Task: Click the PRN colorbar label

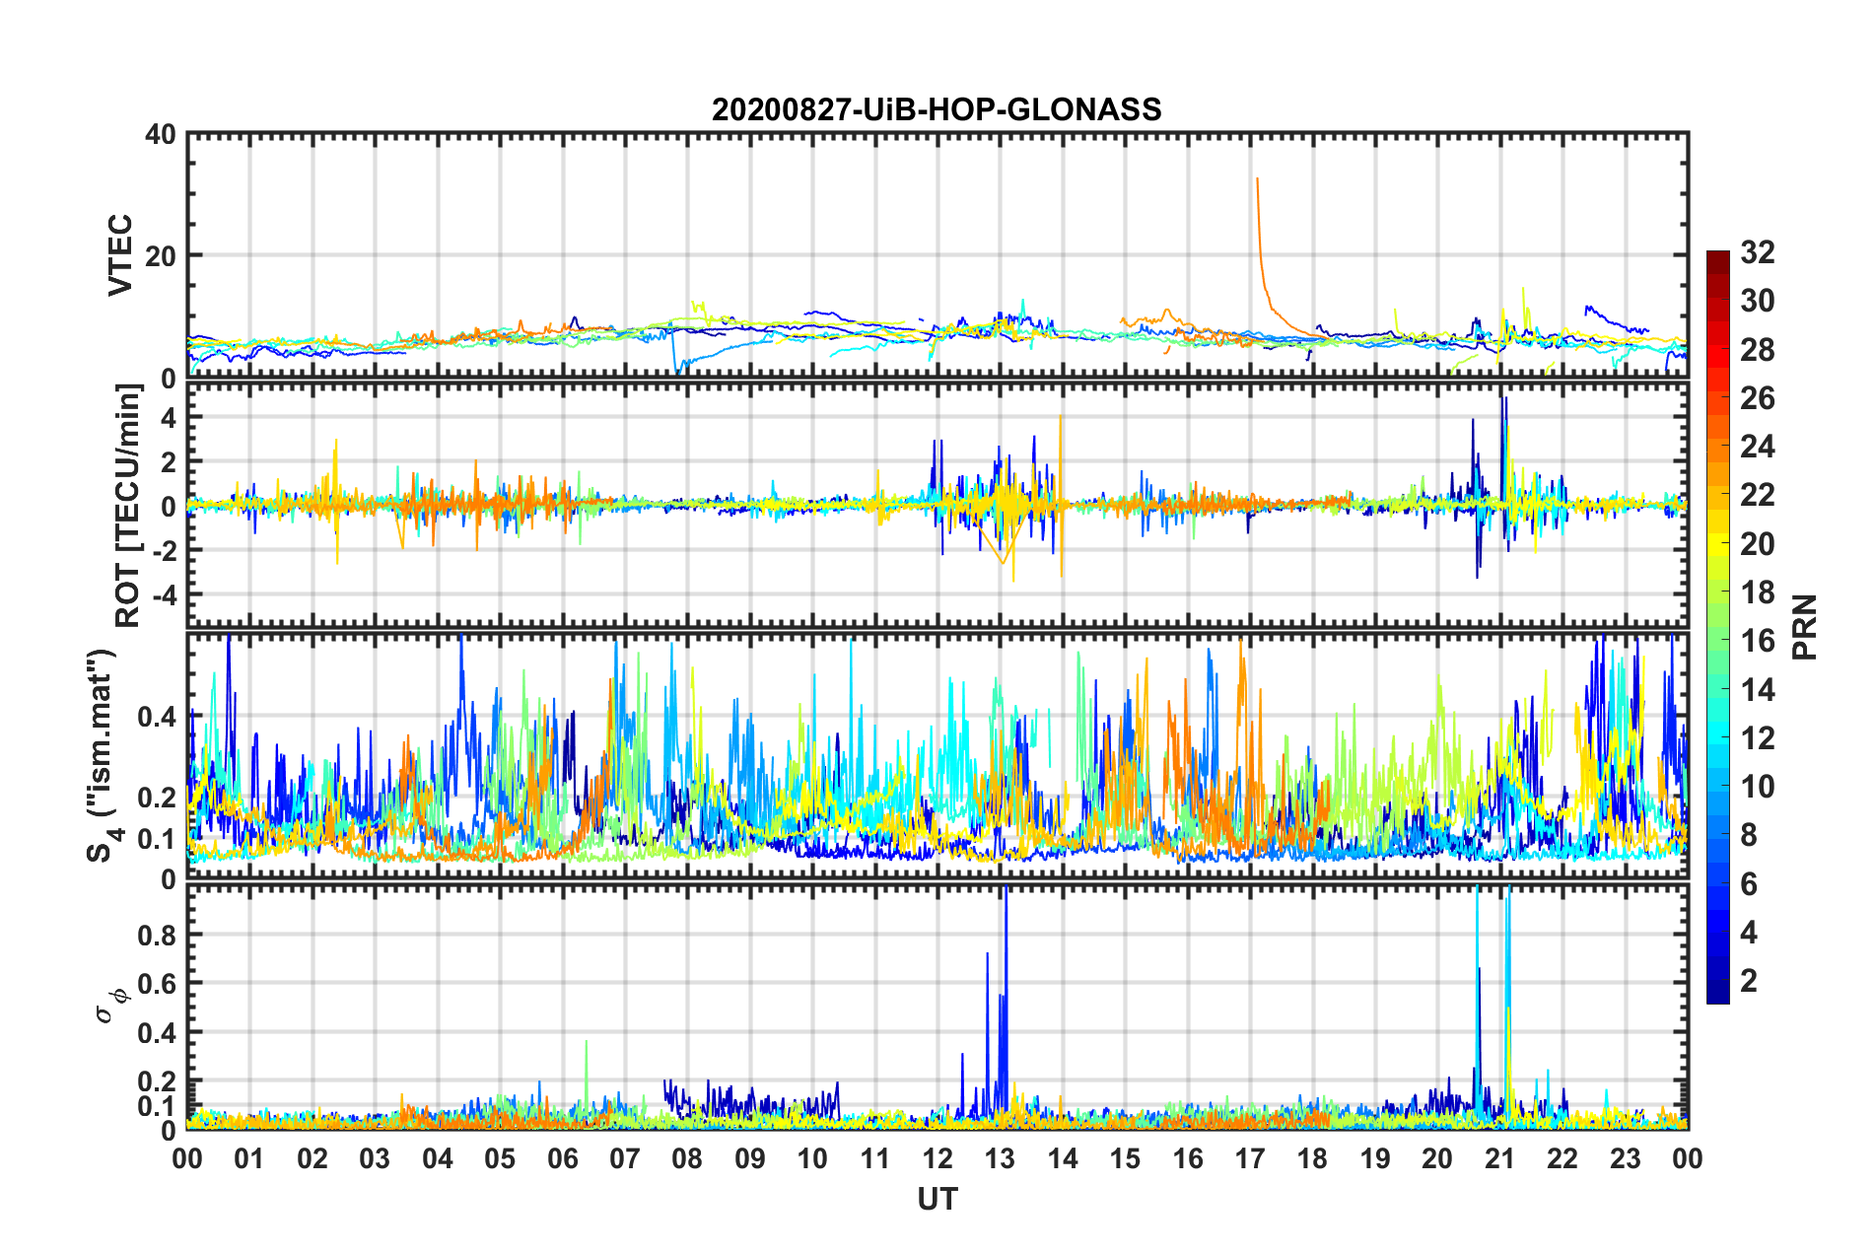Action: pyautogui.click(x=1804, y=627)
